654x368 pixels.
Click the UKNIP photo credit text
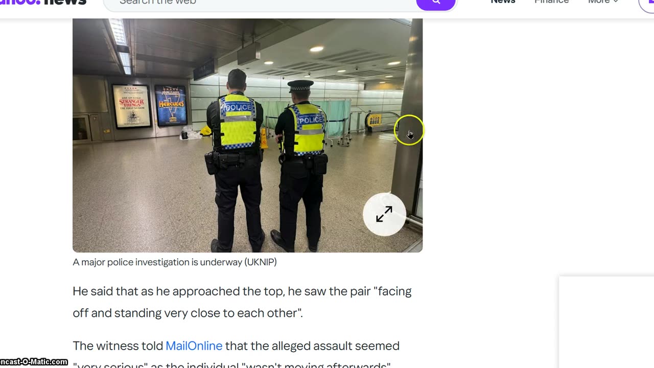261,262
